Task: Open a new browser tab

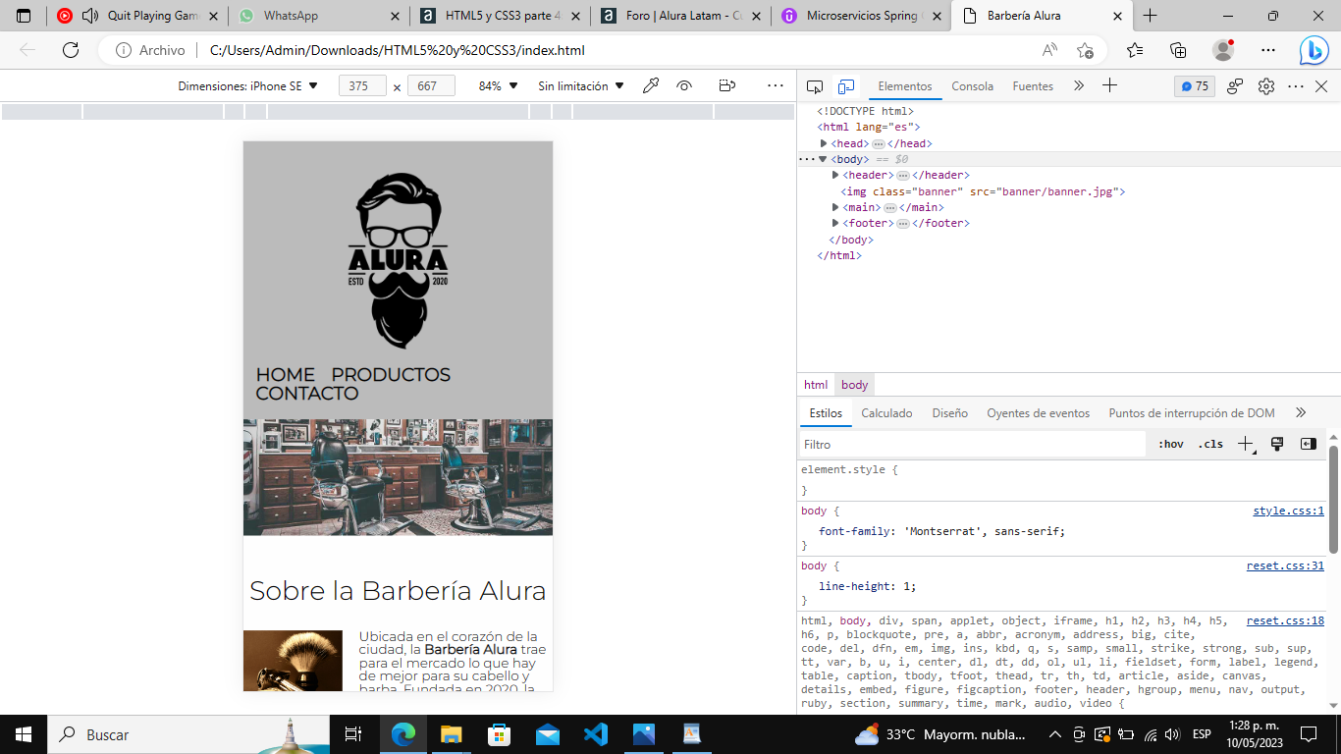Action: tap(1151, 16)
